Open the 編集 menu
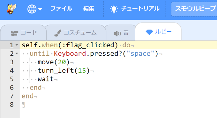The height and width of the screenshot is (118, 217). pos(89,9)
